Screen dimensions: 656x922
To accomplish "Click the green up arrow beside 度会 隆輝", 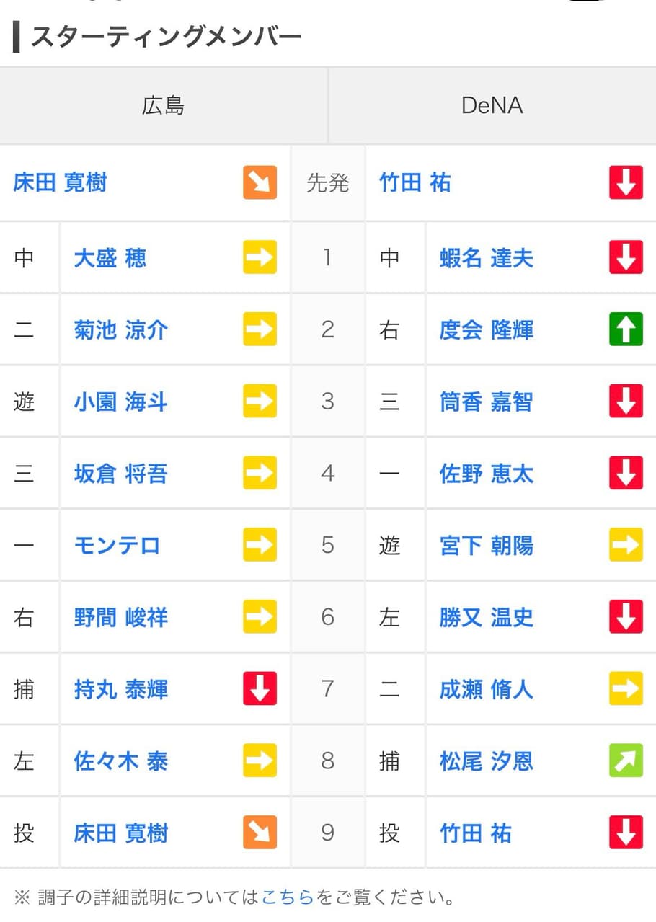I will click(626, 329).
